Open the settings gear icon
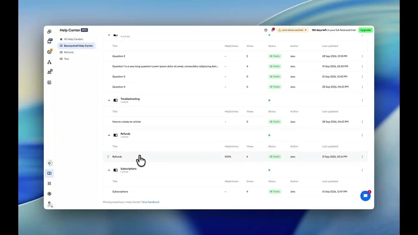The height and width of the screenshot is (235, 418). coord(49,194)
